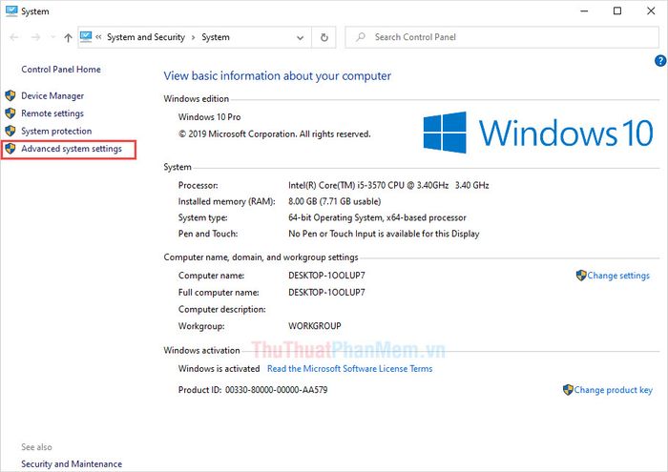Click the Back navigation arrow
Image resolution: width=668 pixels, height=472 pixels.
point(14,37)
